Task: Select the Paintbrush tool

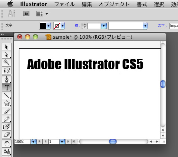Action: (x=7, y=111)
